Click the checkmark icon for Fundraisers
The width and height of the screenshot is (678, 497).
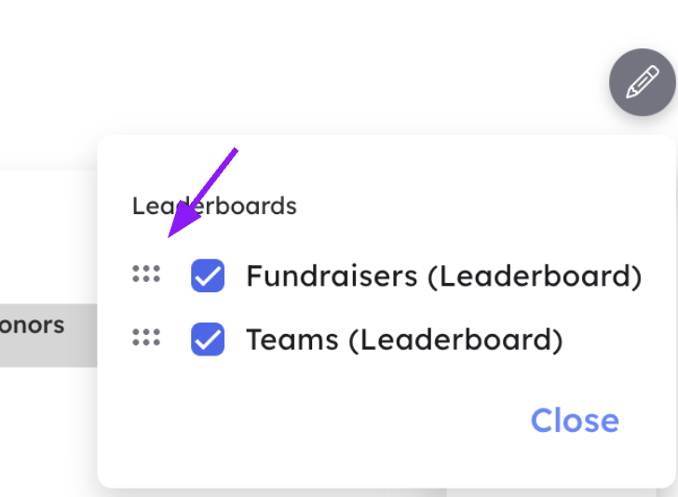pos(208,276)
